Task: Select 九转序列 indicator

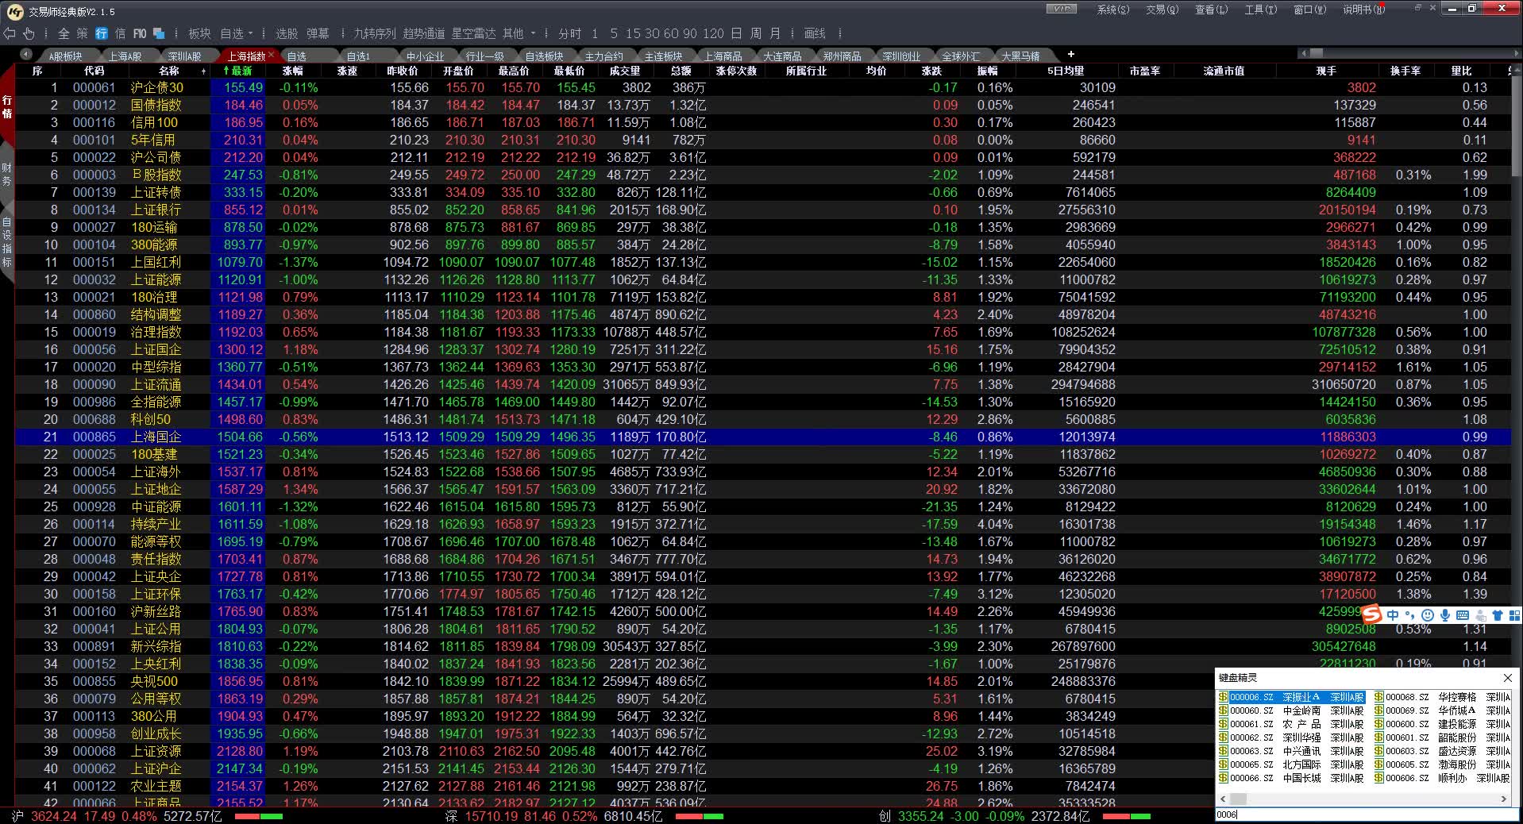Action: (375, 33)
